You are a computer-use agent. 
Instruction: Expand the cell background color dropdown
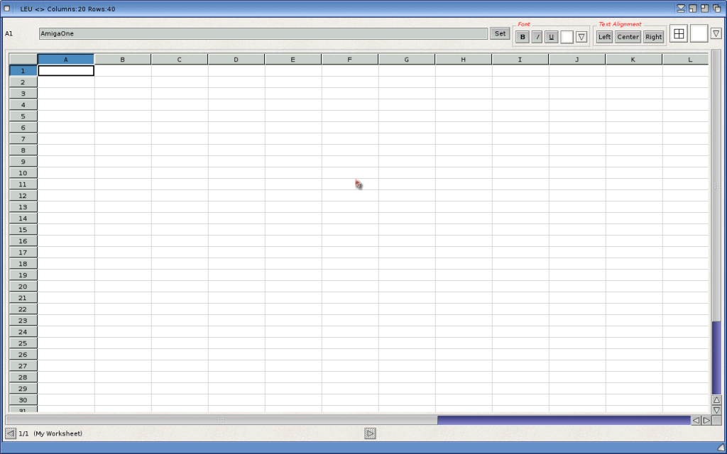click(716, 33)
